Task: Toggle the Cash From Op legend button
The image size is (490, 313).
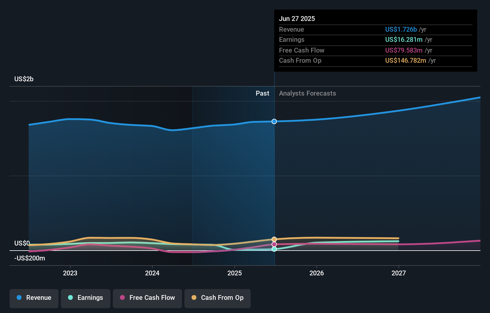Action: pos(218,298)
